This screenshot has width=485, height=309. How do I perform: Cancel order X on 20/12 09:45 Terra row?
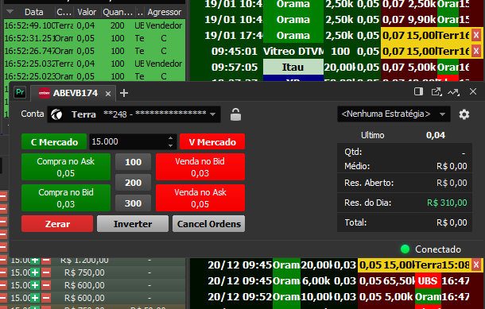476,265
